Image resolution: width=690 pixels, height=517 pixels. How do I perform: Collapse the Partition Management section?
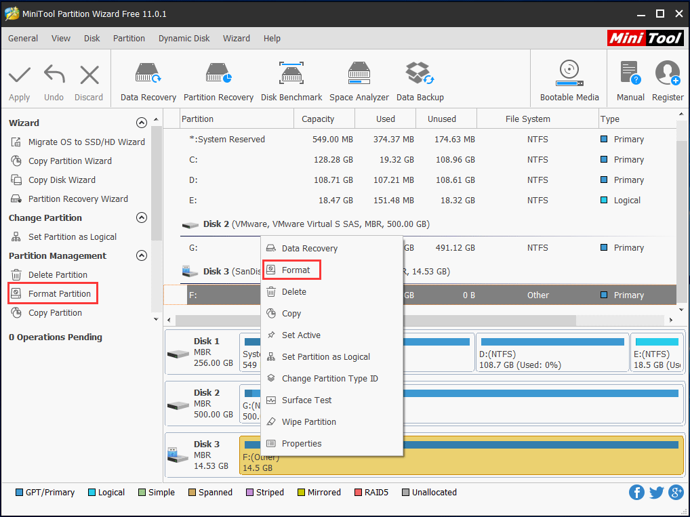(142, 255)
